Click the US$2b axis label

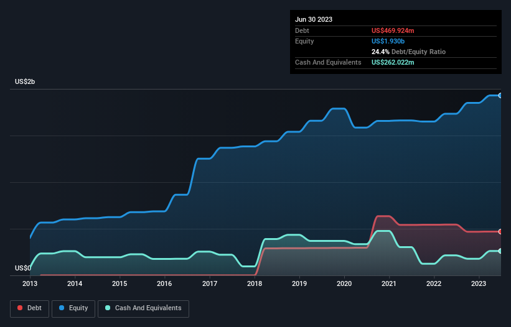click(25, 81)
